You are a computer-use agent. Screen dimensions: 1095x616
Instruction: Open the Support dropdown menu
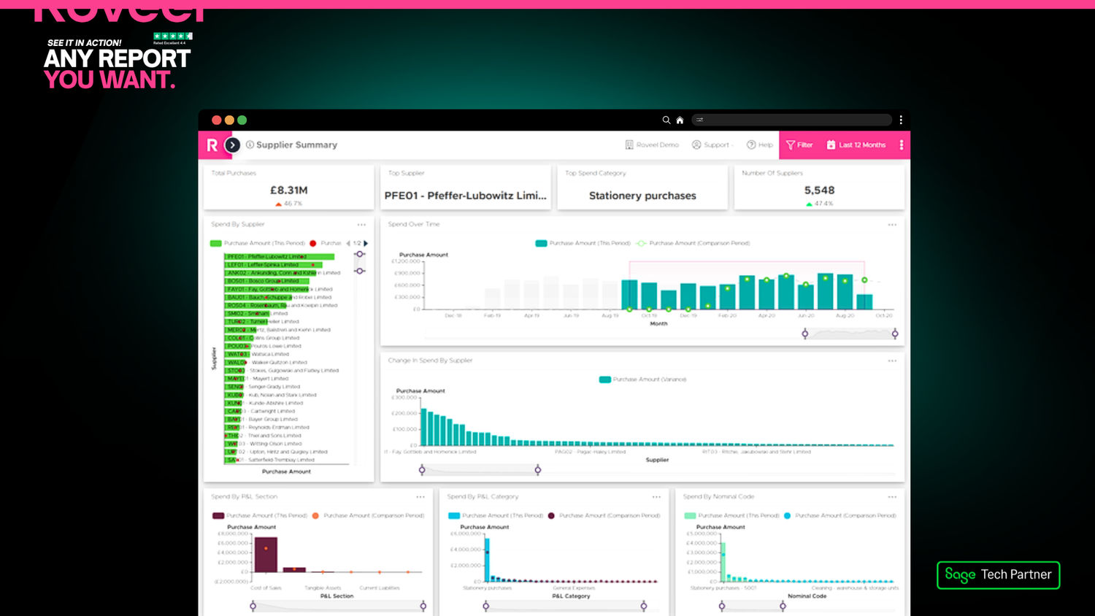coord(712,145)
